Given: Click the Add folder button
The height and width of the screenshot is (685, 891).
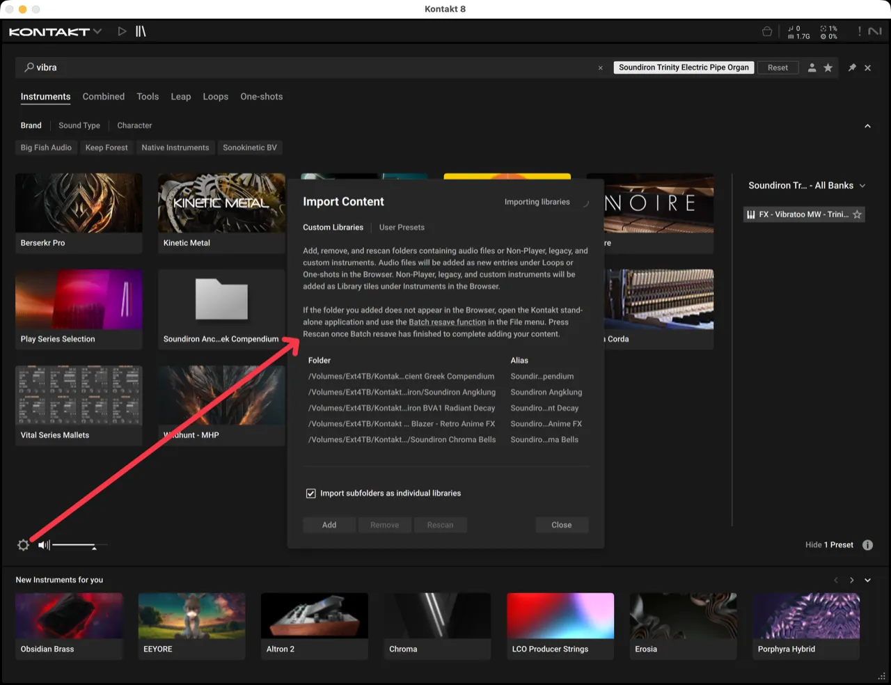Looking at the screenshot, I should [x=329, y=525].
